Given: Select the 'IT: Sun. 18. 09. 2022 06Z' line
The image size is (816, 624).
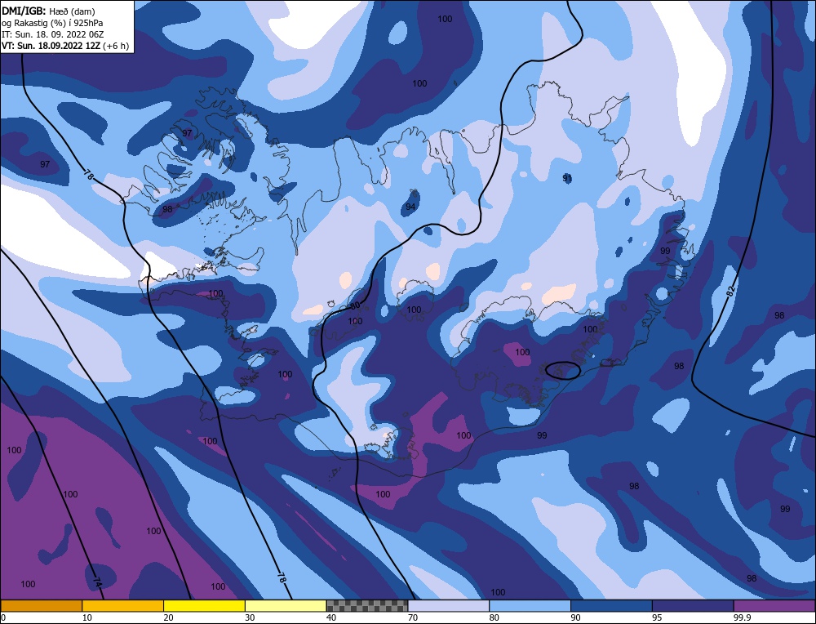Looking at the screenshot, I should (53, 33).
